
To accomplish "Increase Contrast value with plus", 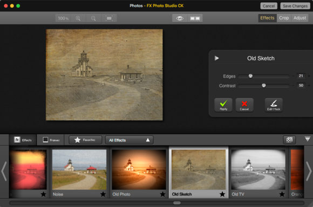I will click(x=309, y=86).
